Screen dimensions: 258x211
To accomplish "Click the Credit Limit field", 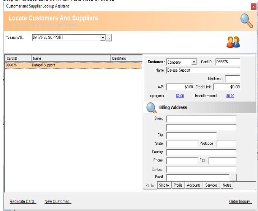I will 227,87.
